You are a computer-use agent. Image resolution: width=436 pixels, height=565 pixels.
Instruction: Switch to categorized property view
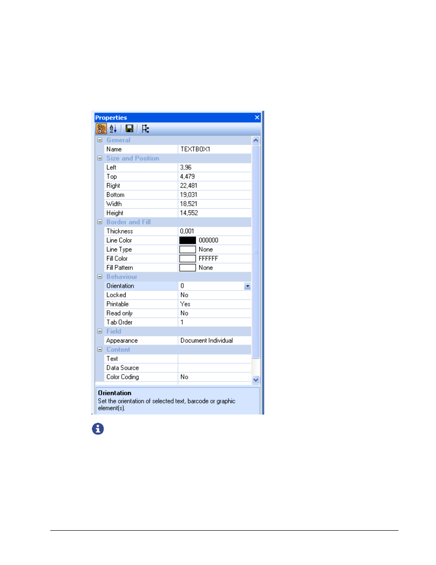pos(101,129)
